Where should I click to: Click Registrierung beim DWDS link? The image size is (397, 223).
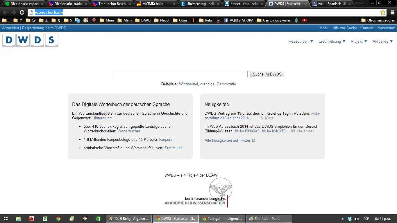coord(44,28)
